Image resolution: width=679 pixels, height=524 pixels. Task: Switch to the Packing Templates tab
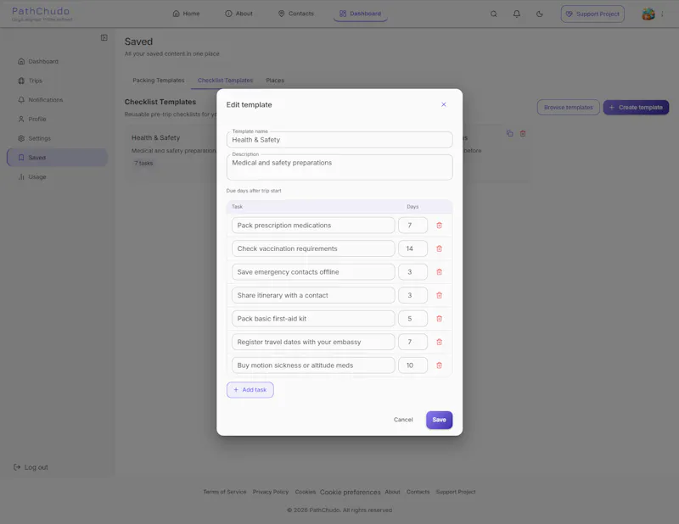159,81
